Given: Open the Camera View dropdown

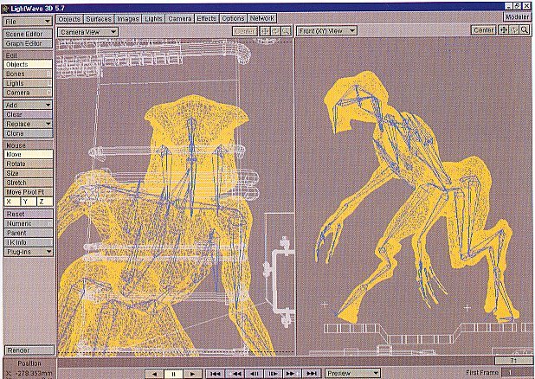Looking at the screenshot, I should tap(87, 30).
